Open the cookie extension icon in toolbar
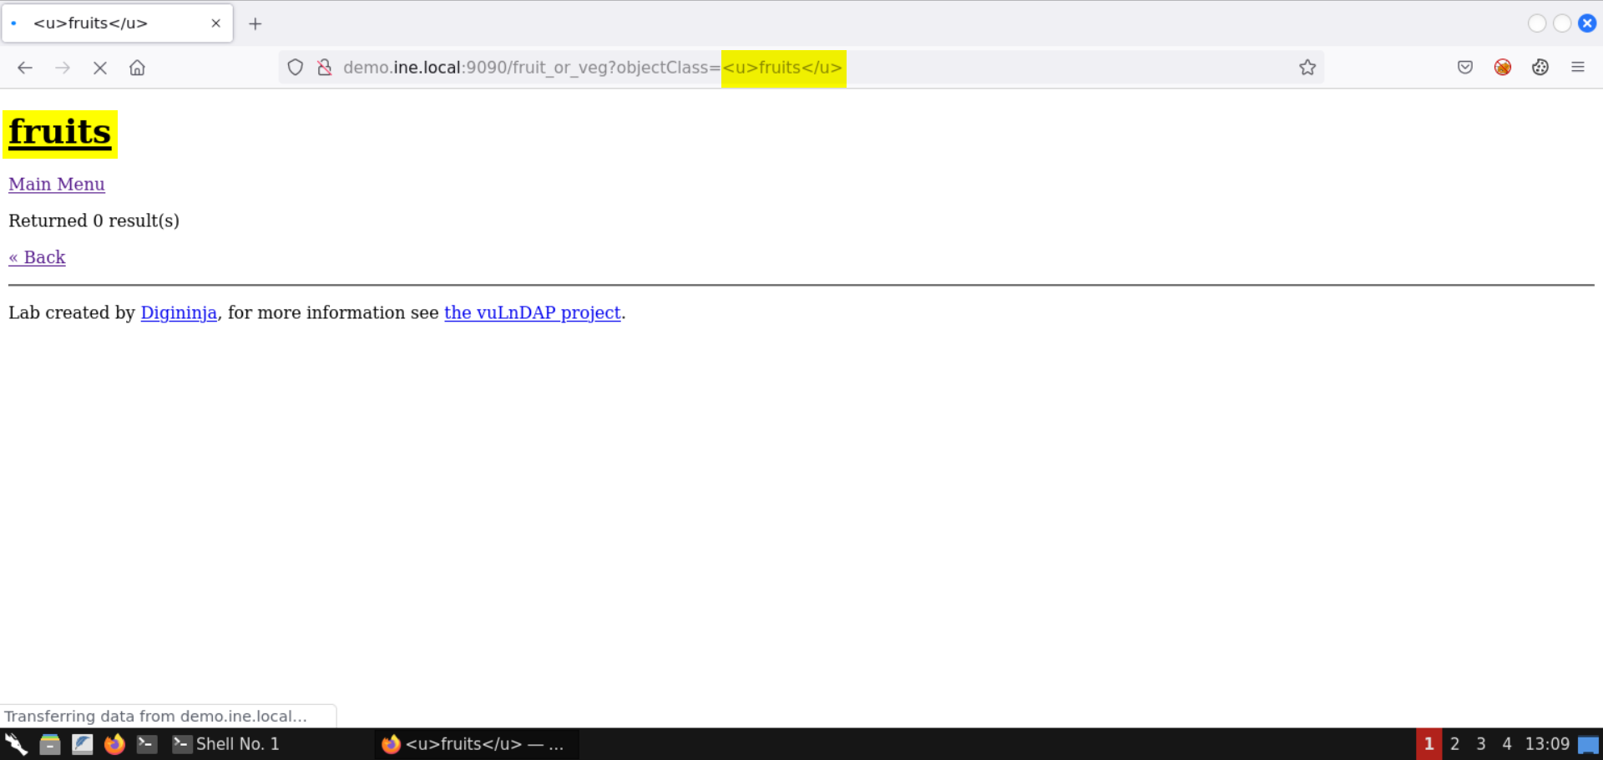The height and width of the screenshot is (760, 1603). (x=1540, y=68)
